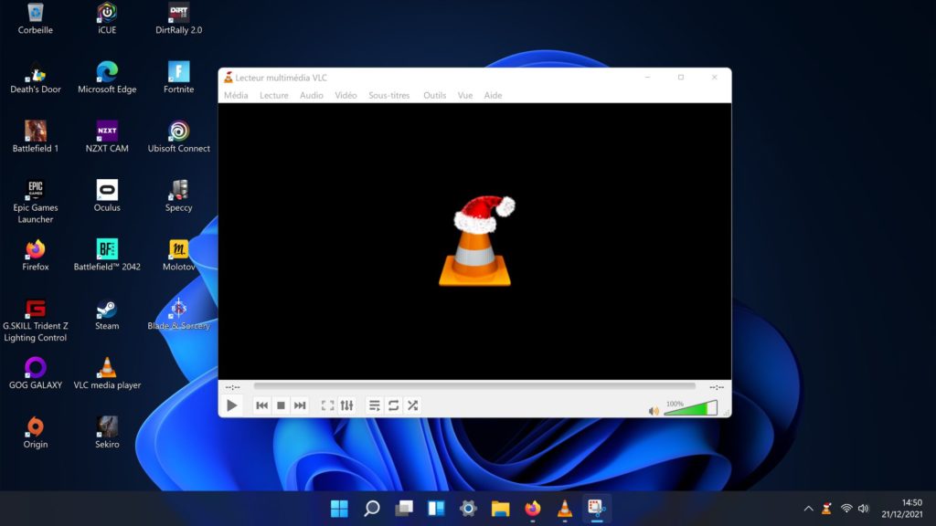Image resolution: width=936 pixels, height=526 pixels.
Task: Select the VLC media player desktop icon
Action: tap(107, 373)
